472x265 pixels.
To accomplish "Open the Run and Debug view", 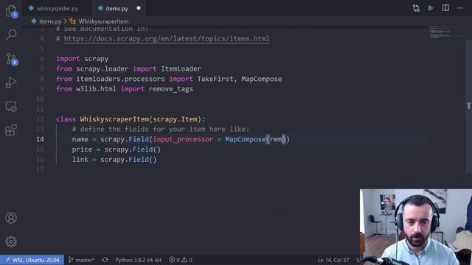I will [x=11, y=82].
